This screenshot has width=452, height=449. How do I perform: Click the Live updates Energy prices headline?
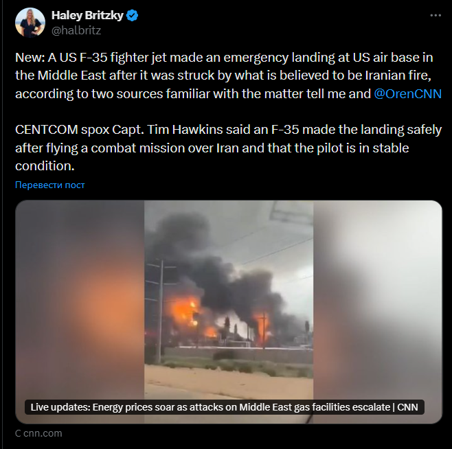pos(224,407)
